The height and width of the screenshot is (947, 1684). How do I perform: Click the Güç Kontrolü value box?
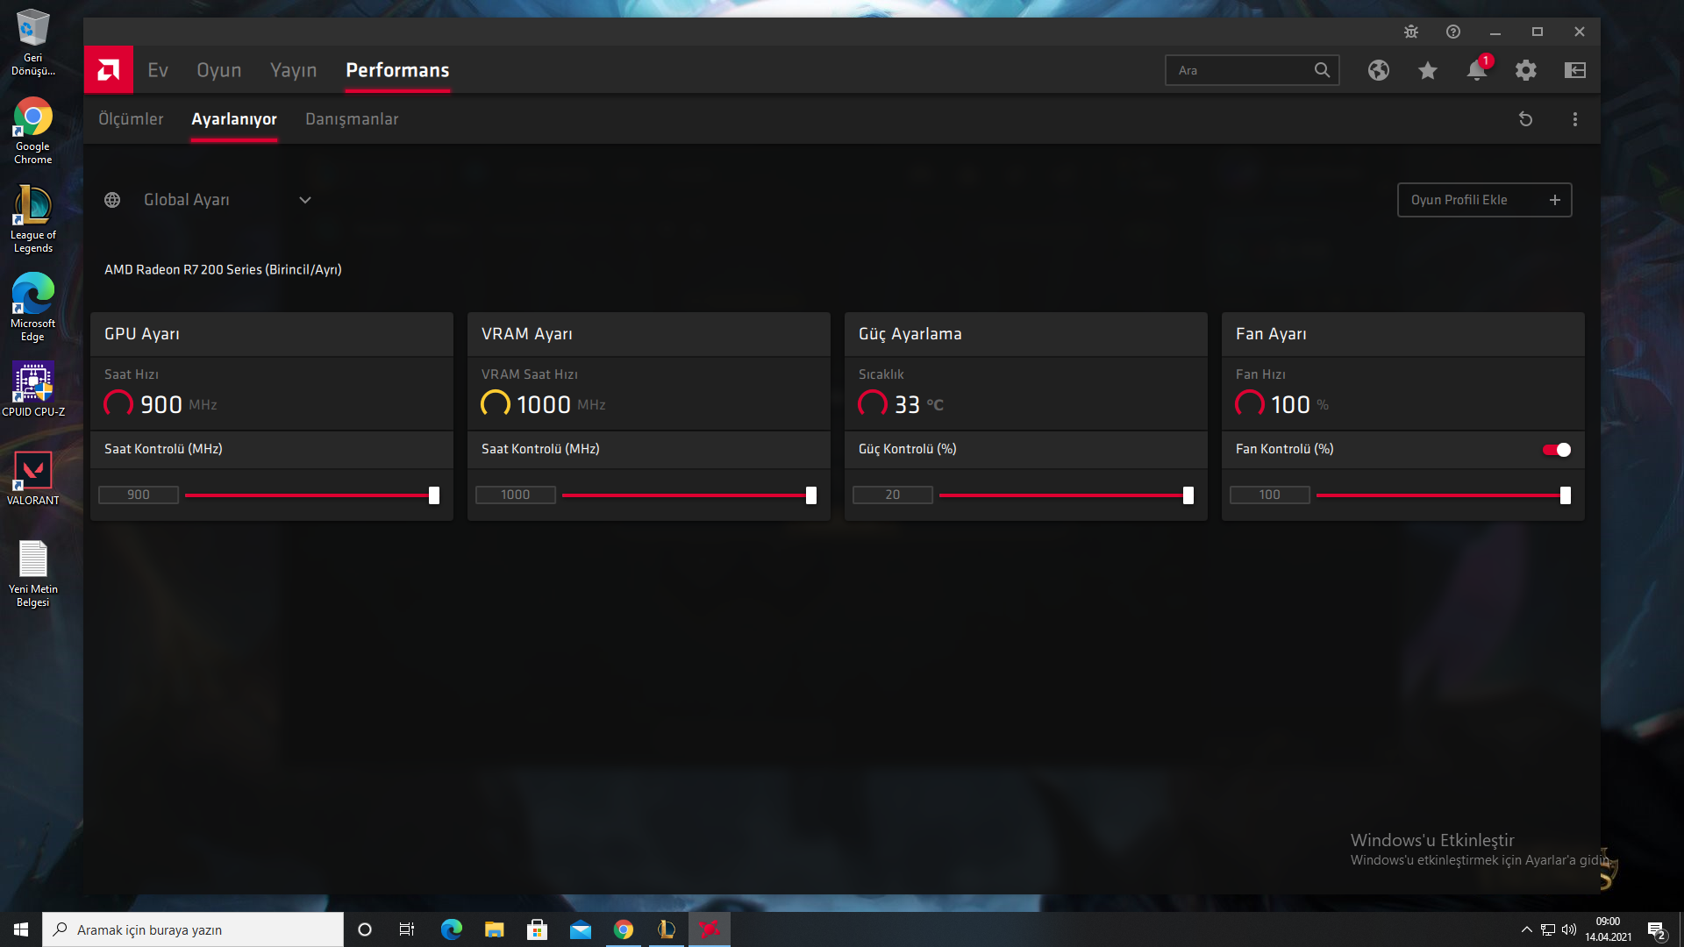point(892,495)
